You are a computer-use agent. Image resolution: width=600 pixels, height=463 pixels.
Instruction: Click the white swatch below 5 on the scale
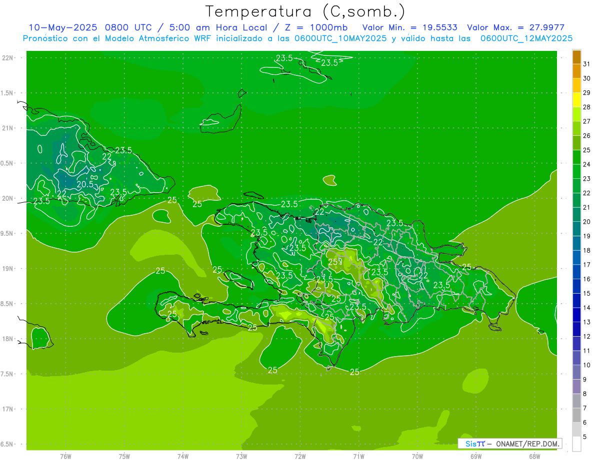576,444
